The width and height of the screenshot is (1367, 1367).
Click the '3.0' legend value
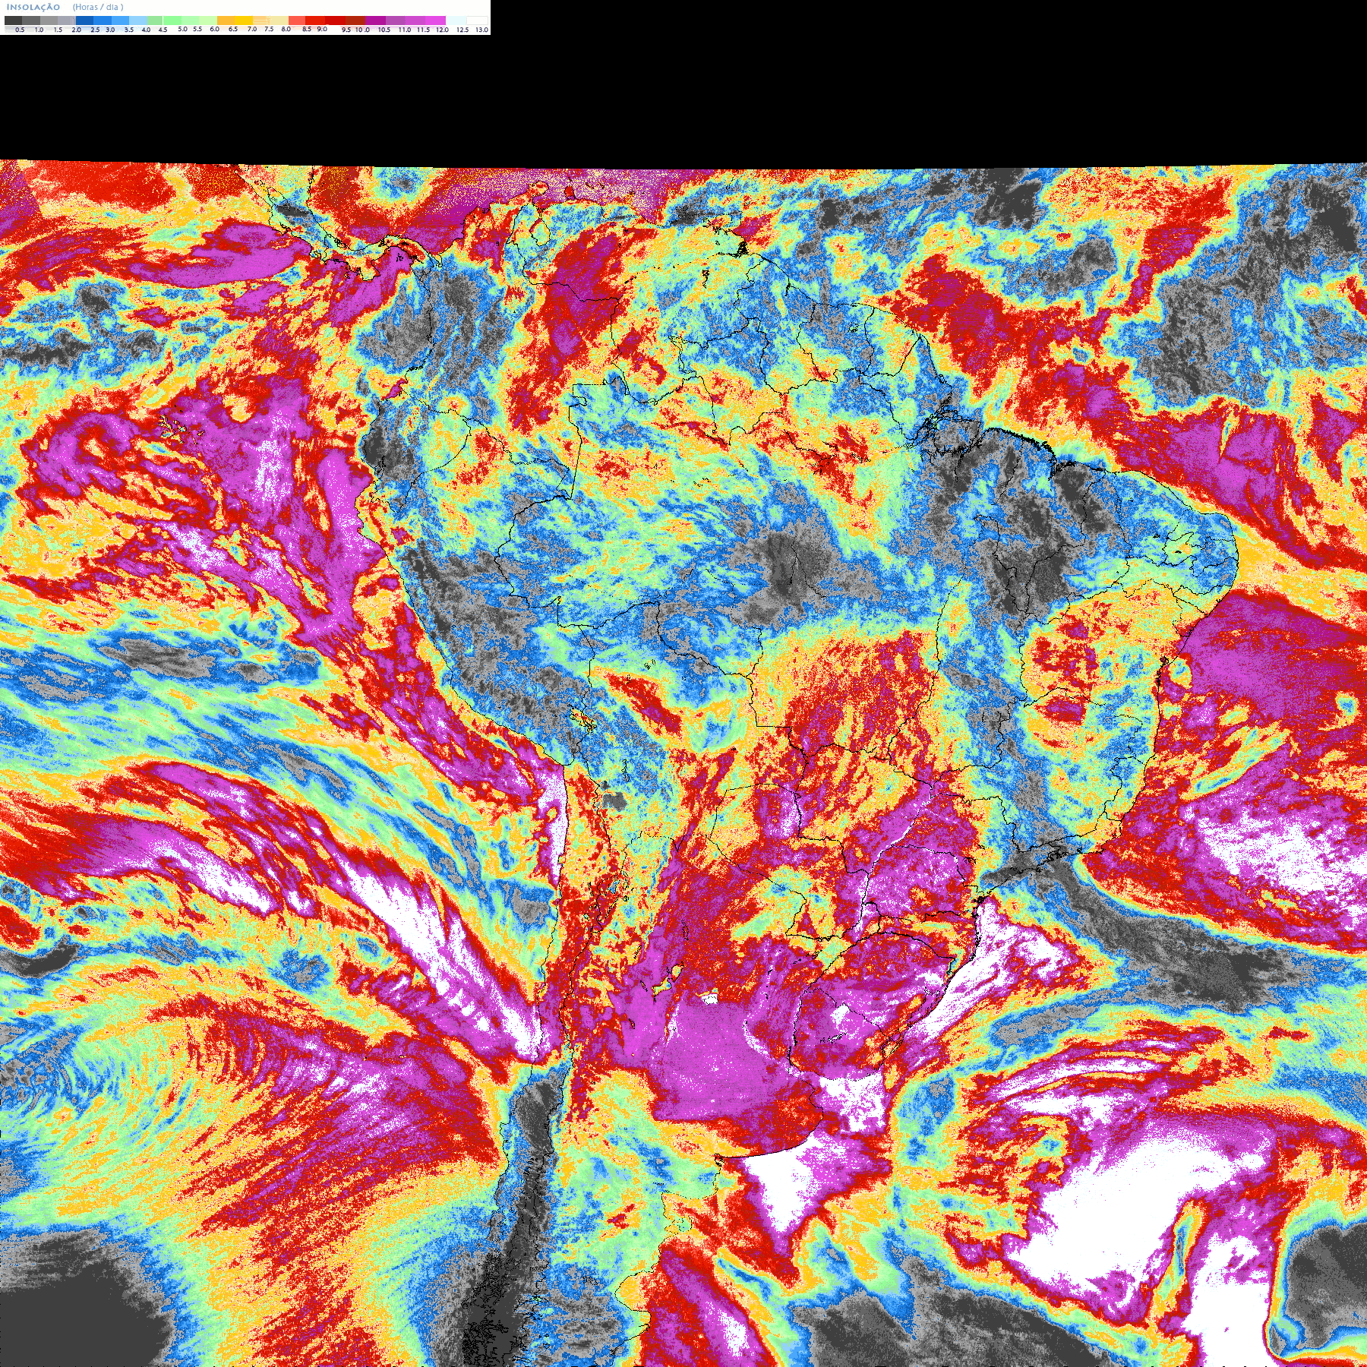click(x=110, y=30)
